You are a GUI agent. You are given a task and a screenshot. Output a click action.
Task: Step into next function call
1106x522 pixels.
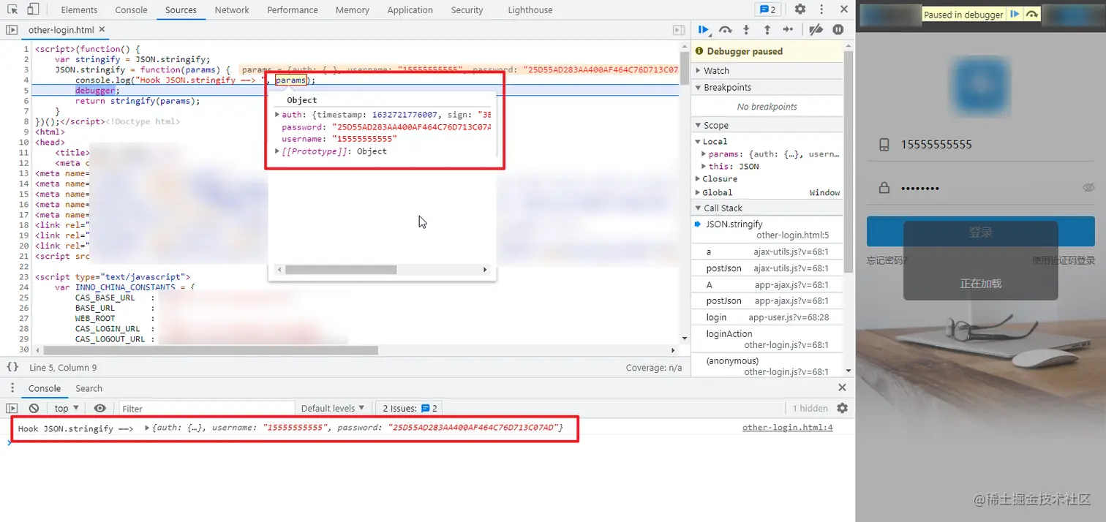tap(746, 29)
